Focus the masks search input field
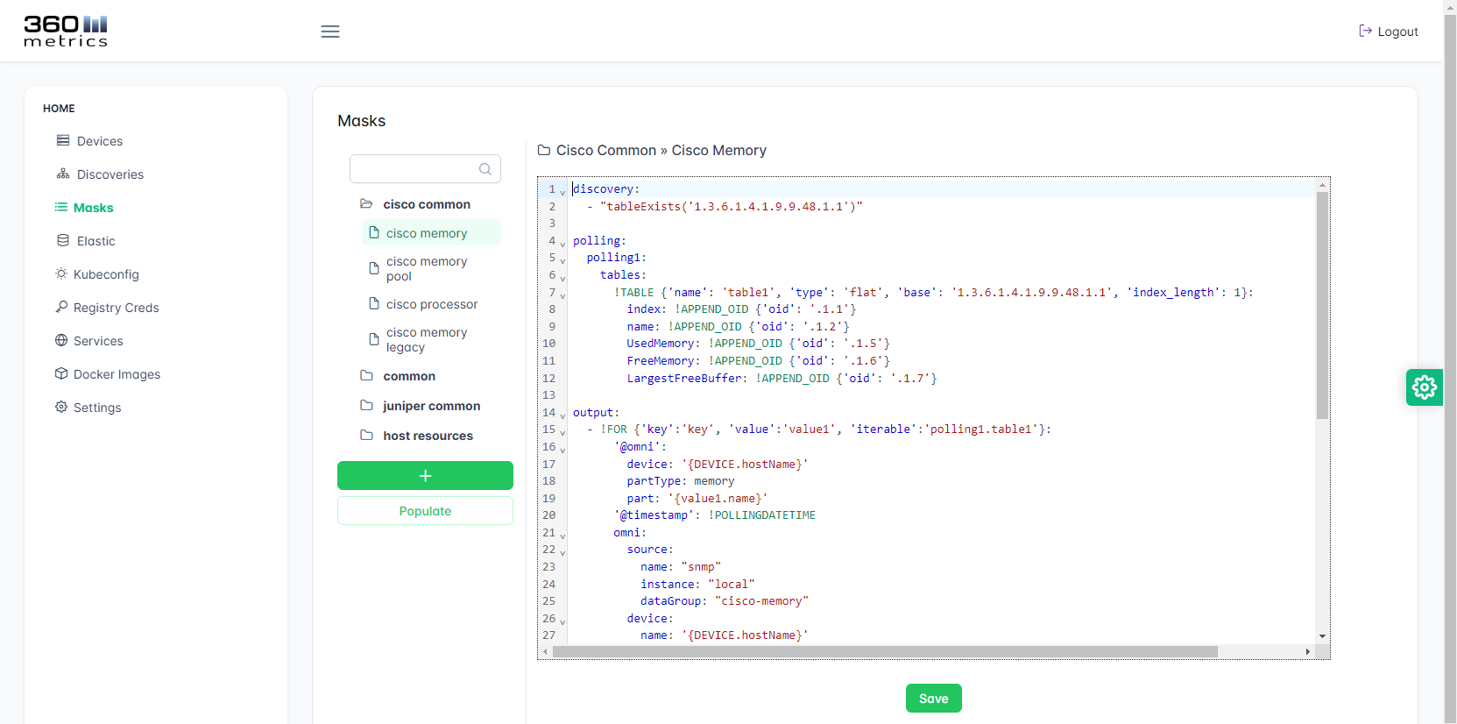1457x724 pixels. [x=425, y=169]
